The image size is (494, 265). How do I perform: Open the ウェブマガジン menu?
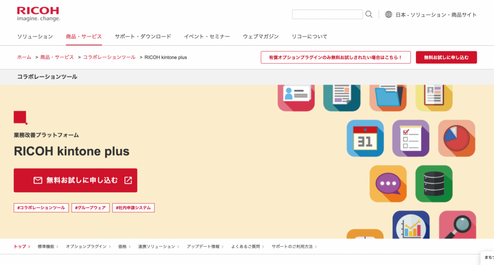(261, 37)
